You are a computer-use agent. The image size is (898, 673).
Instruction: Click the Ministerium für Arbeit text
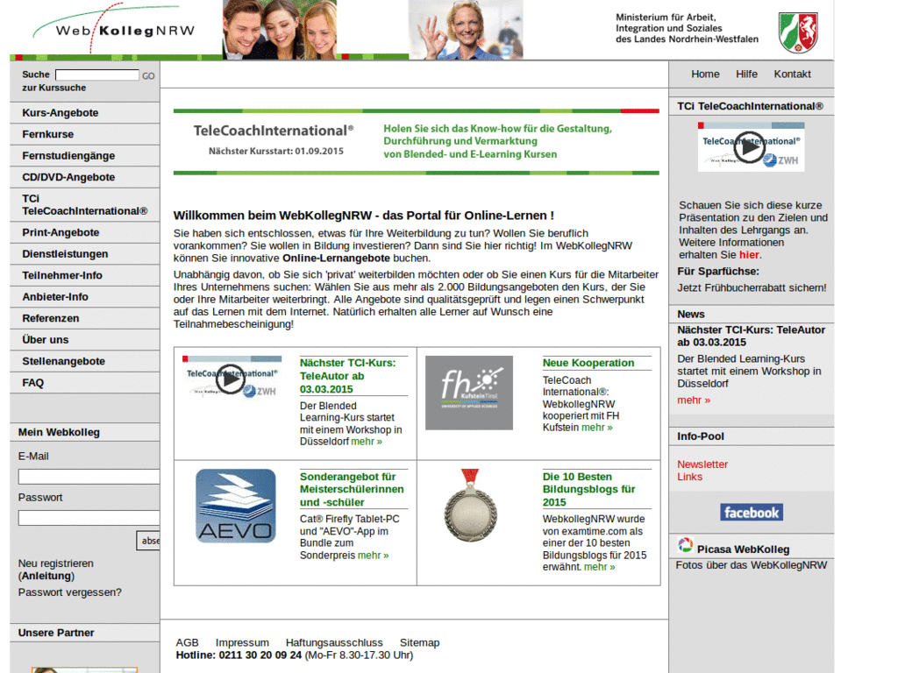(687, 28)
